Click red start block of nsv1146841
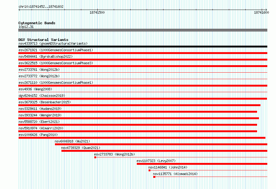276x189 pixels. point(149,170)
